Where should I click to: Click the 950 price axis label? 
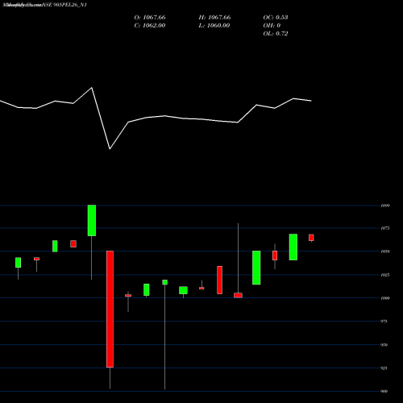[384, 345]
